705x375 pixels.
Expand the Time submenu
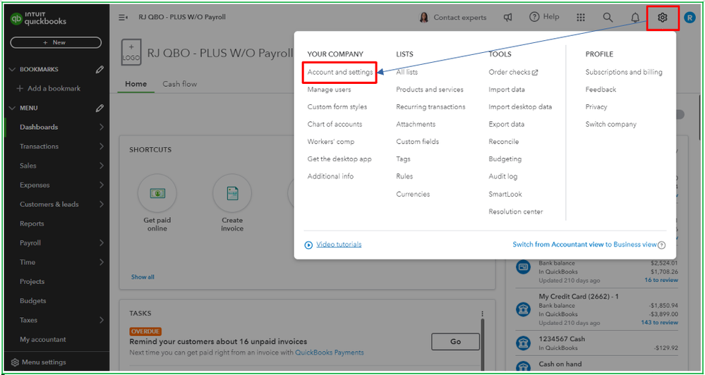tap(101, 262)
